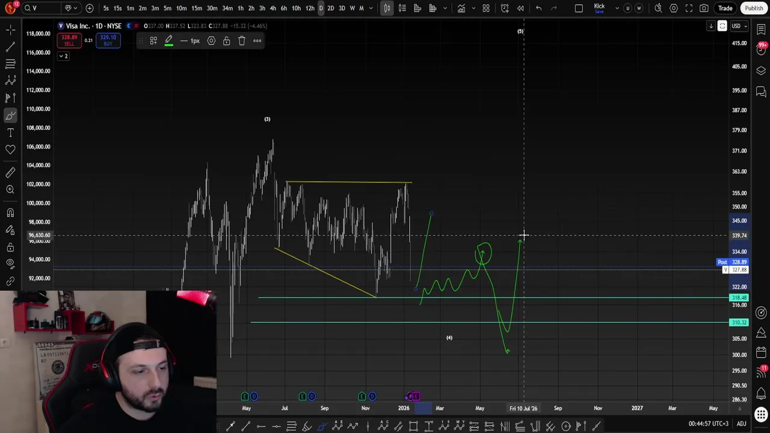Click the compare or add symbol plus button

point(90,8)
